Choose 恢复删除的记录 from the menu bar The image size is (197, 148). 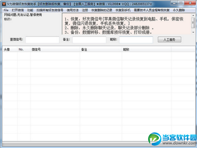pyautogui.click(x=102, y=10)
